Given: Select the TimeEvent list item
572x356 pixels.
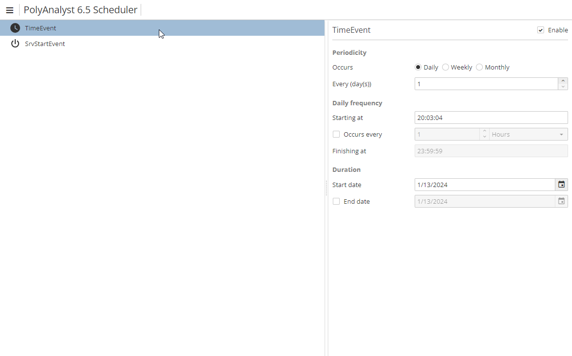Looking at the screenshot, I should click(41, 28).
